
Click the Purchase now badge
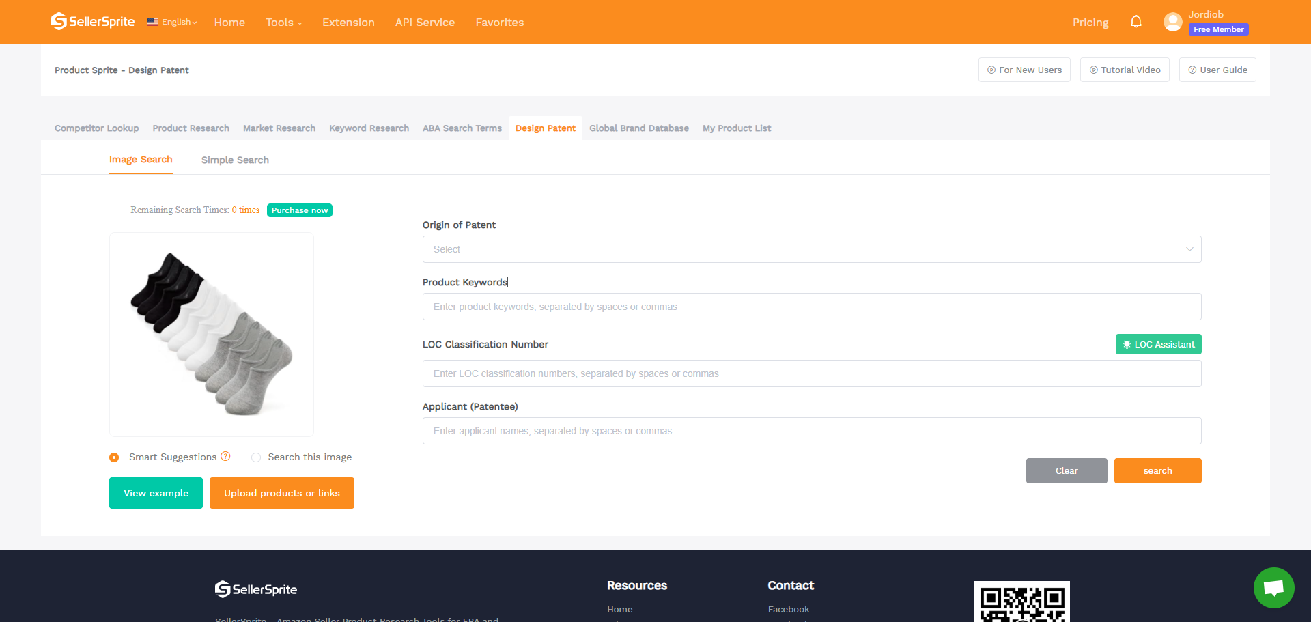300,210
